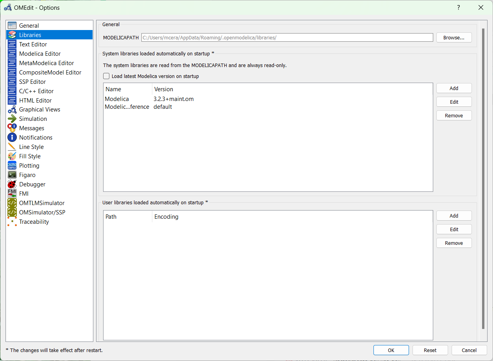Remove the selected user library
This screenshot has width=493, height=361.
(454, 243)
